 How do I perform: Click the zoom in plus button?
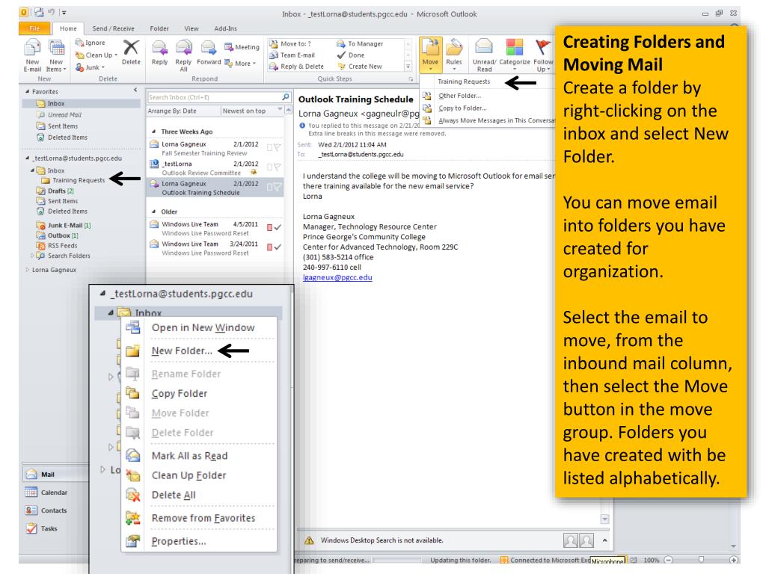[x=733, y=560]
